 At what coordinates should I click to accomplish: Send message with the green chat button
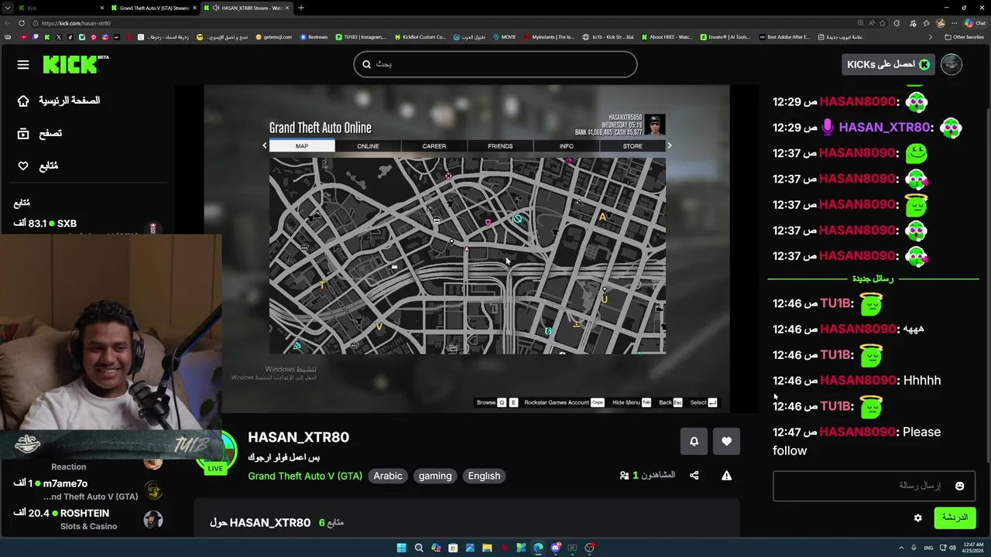pyautogui.click(x=955, y=518)
